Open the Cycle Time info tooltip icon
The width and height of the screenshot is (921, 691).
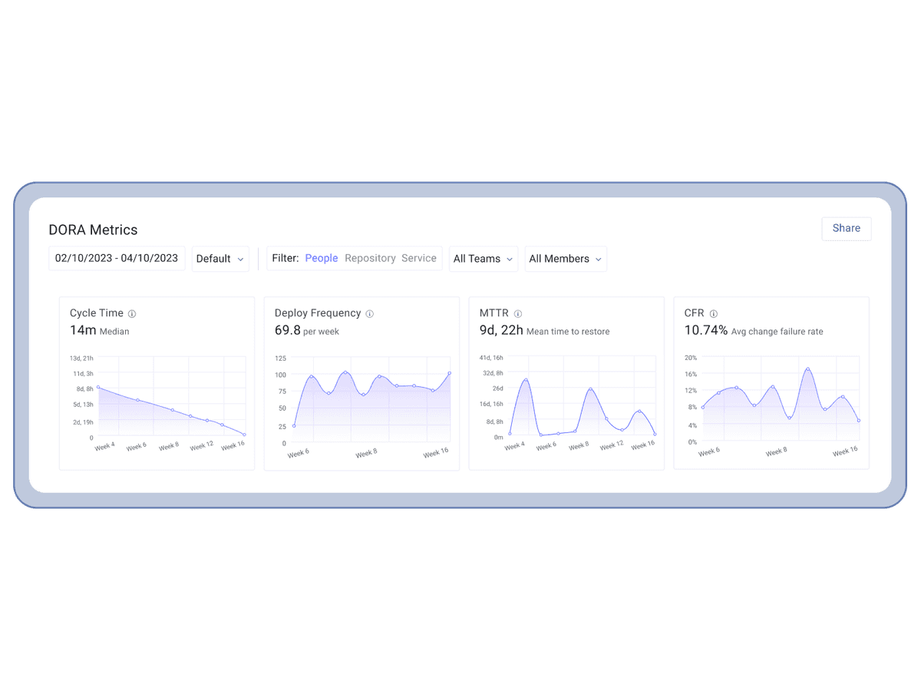tap(131, 313)
